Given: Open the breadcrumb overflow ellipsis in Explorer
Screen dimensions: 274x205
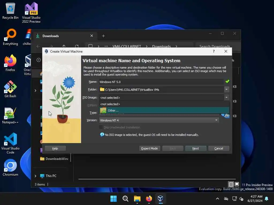Looking at the screenshot, I should [106, 46].
